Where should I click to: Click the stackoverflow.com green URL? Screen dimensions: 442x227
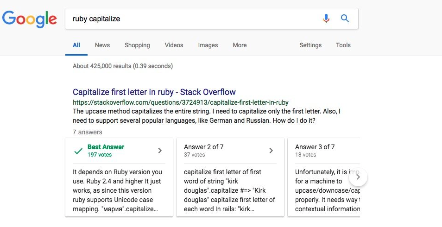click(x=181, y=102)
